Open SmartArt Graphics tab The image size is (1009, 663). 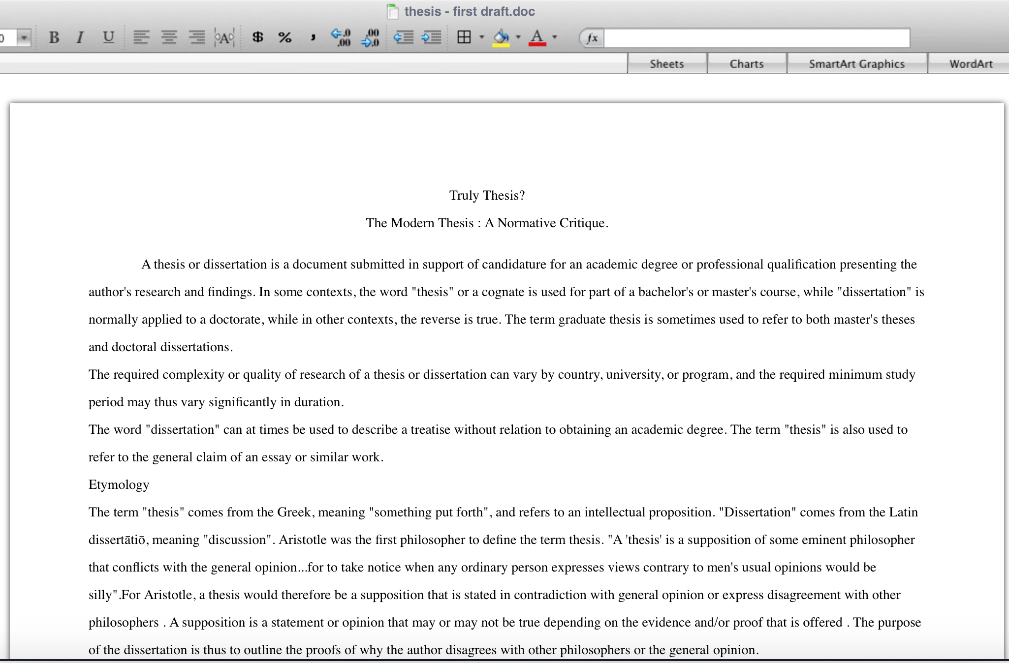[x=857, y=64]
